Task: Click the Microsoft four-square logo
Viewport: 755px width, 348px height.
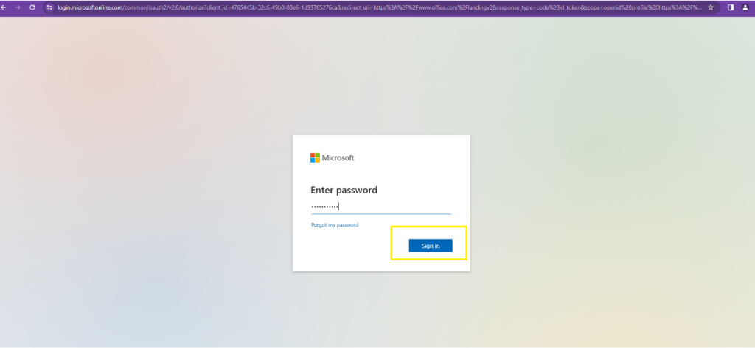Action: [315, 157]
